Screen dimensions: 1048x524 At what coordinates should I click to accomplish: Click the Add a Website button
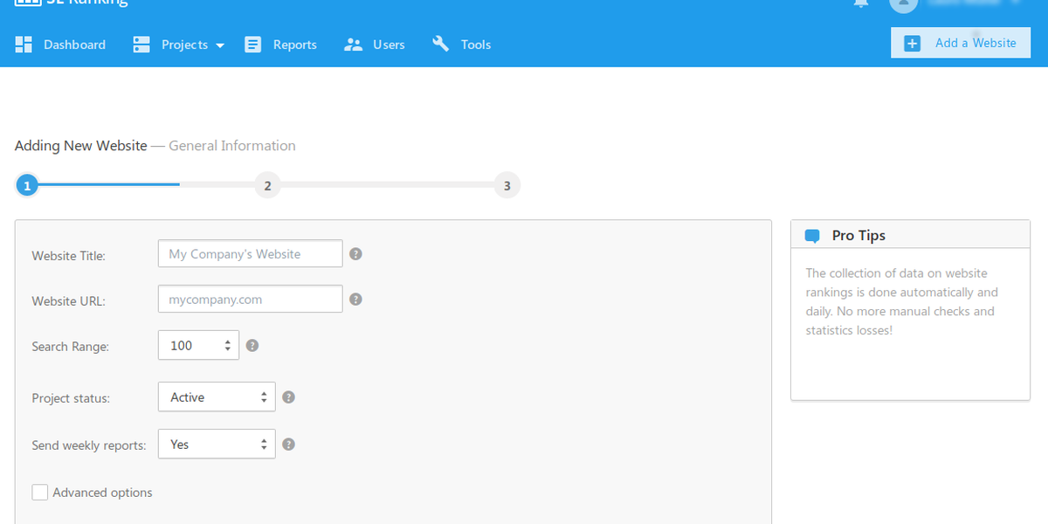pyautogui.click(x=960, y=43)
